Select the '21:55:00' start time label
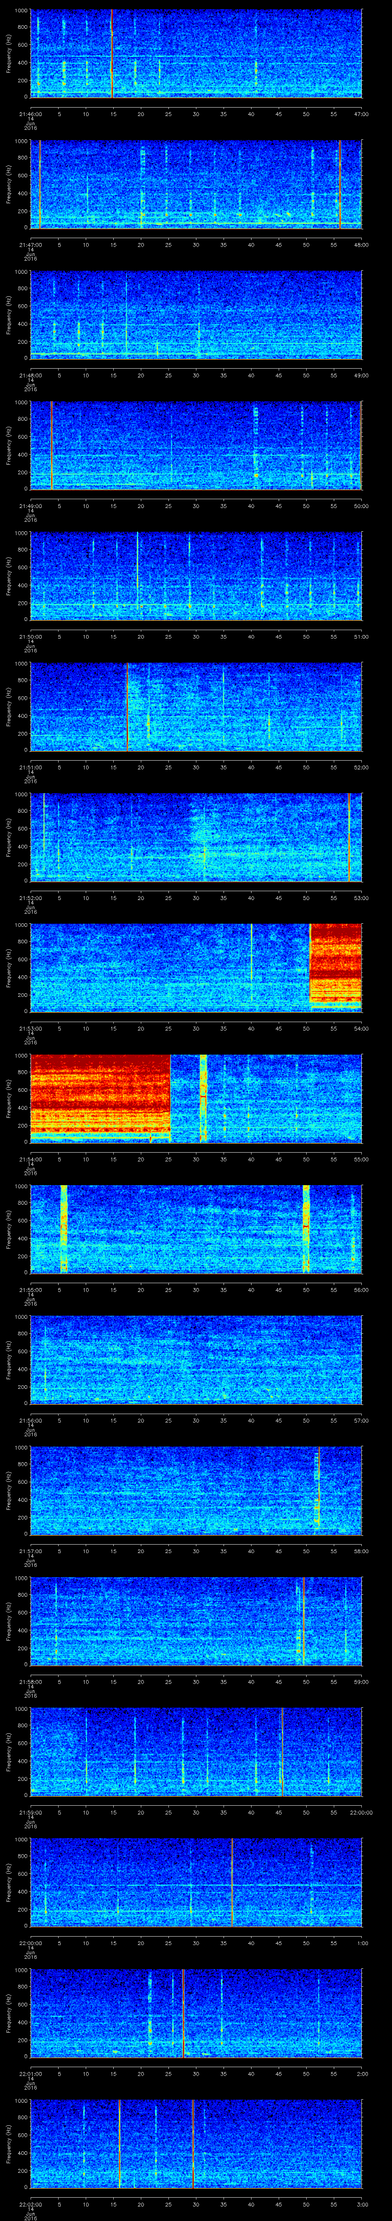The image size is (392, 2221). (x=30, y=1290)
